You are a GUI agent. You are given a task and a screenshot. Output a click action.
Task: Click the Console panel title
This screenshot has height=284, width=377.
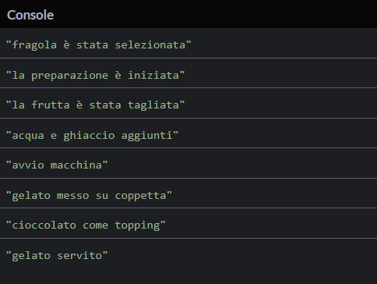pyautogui.click(x=30, y=15)
